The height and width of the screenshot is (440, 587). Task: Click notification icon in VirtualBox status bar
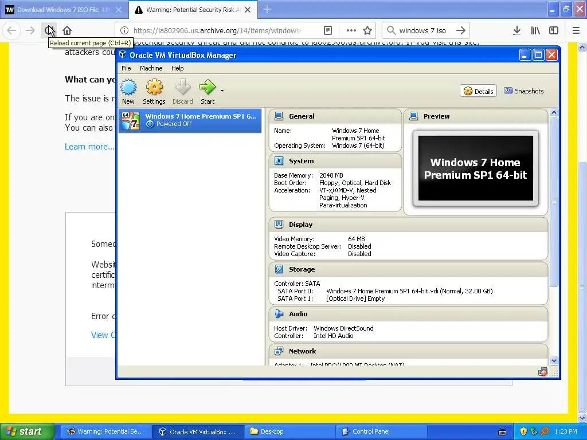click(542, 372)
